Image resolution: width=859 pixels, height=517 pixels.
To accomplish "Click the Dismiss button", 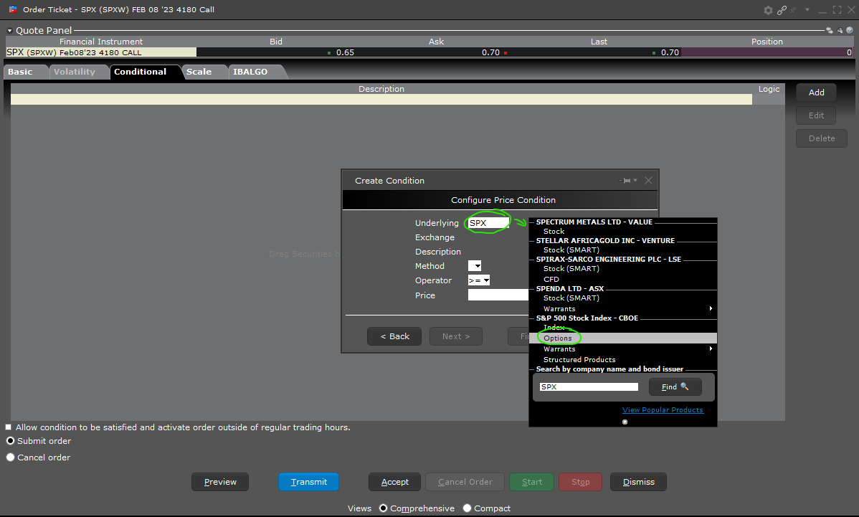I will [639, 482].
